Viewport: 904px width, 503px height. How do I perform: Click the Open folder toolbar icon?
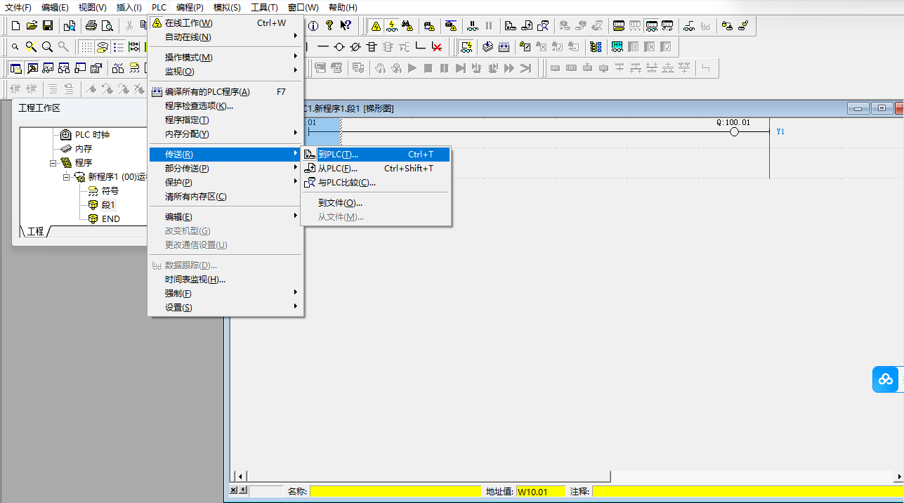(32, 26)
